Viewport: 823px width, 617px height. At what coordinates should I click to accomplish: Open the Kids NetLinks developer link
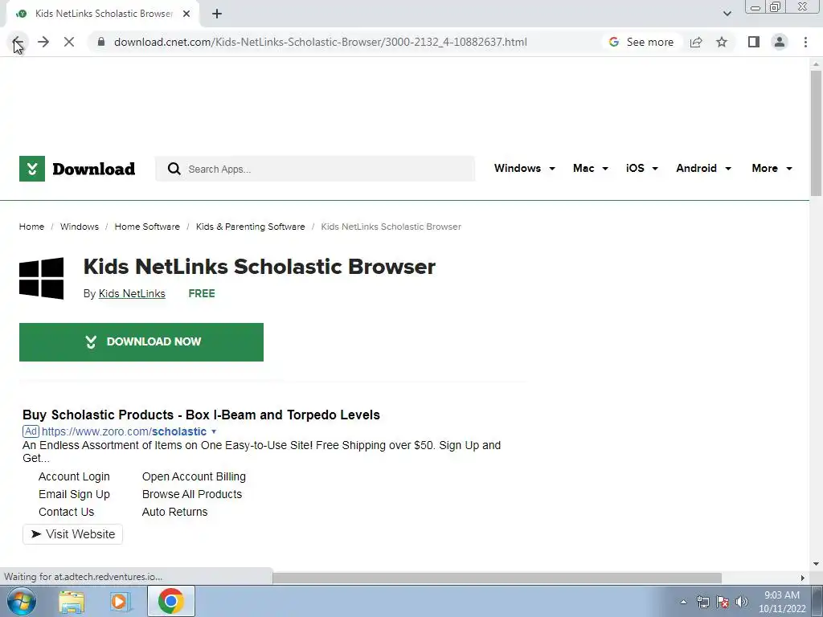pyautogui.click(x=132, y=294)
